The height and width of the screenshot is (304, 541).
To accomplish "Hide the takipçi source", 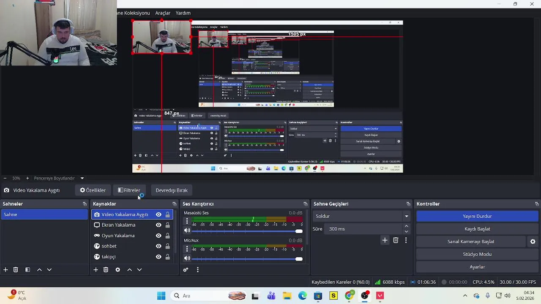I will pos(158,257).
